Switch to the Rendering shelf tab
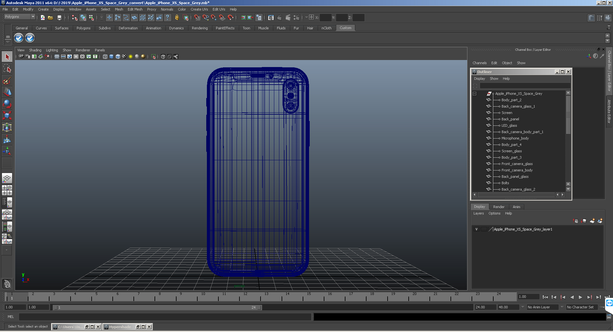The width and height of the screenshot is (613, 332). click(200, 28)
